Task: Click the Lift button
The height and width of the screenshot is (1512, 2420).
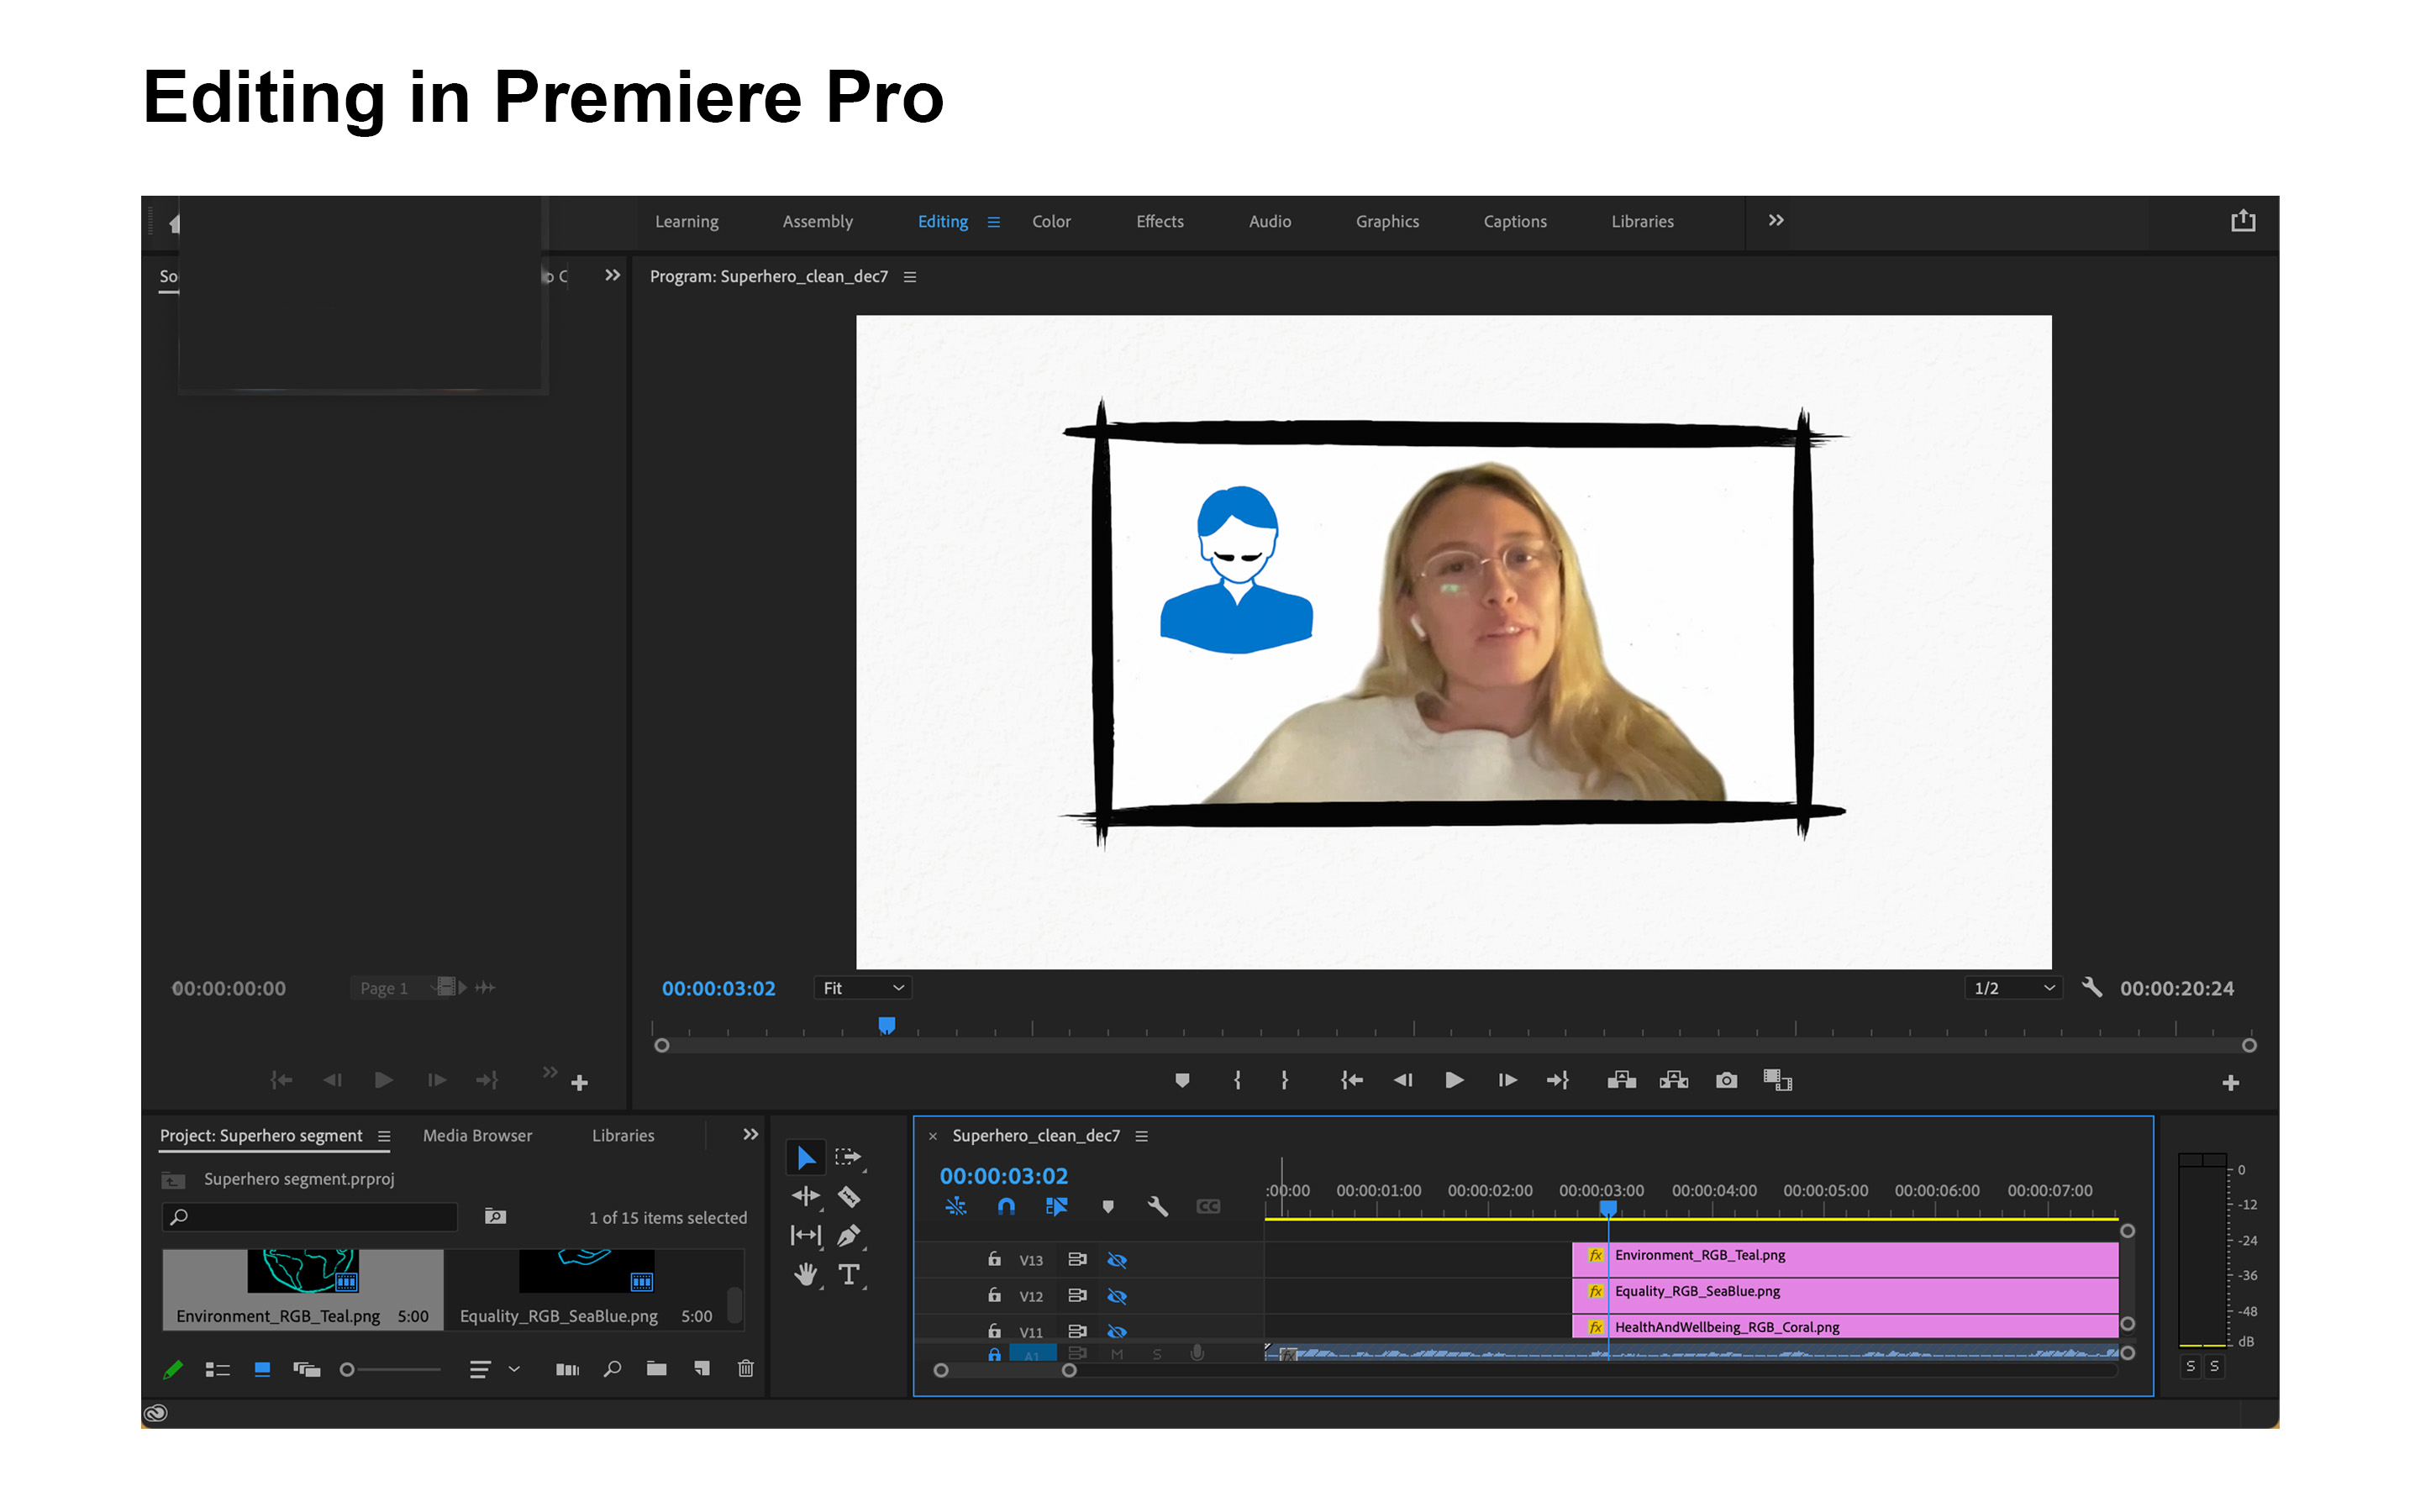Action: 1621,1080
